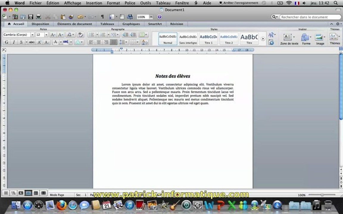Click the Paste clipboard icon
This screenshot has height=214, width=343.
click(63, 17)
